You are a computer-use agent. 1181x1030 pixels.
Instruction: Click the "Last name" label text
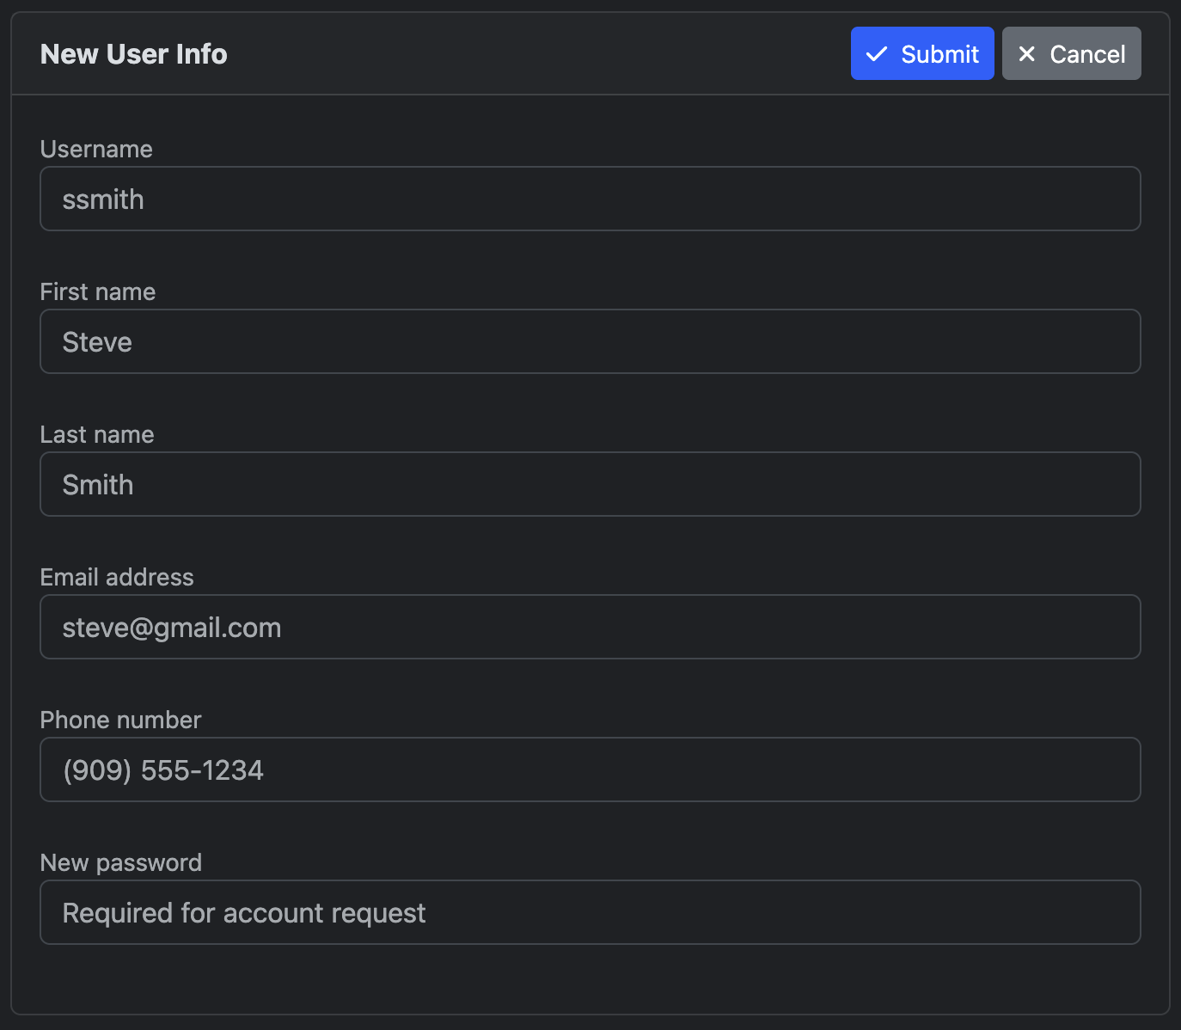pyautogui.click(x=97, y=434)
